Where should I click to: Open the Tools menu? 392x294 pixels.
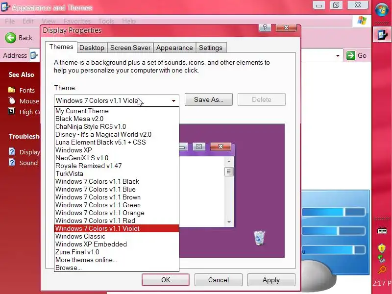coord(106,21)
